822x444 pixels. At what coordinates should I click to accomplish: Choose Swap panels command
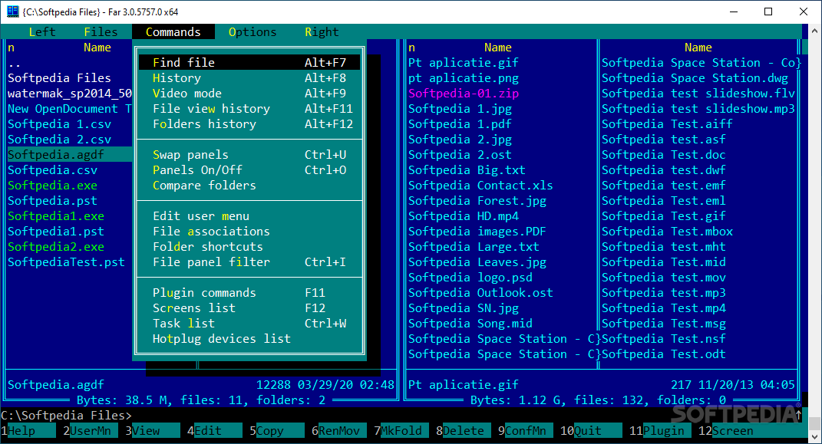pos(249,154)
